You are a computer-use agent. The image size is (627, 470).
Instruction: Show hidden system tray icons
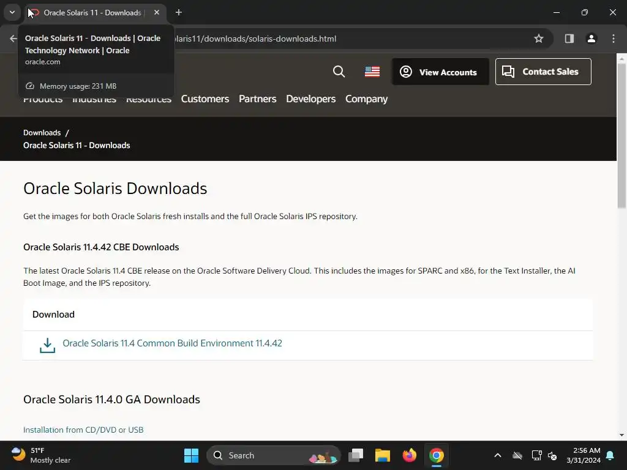tap(497, 455)
